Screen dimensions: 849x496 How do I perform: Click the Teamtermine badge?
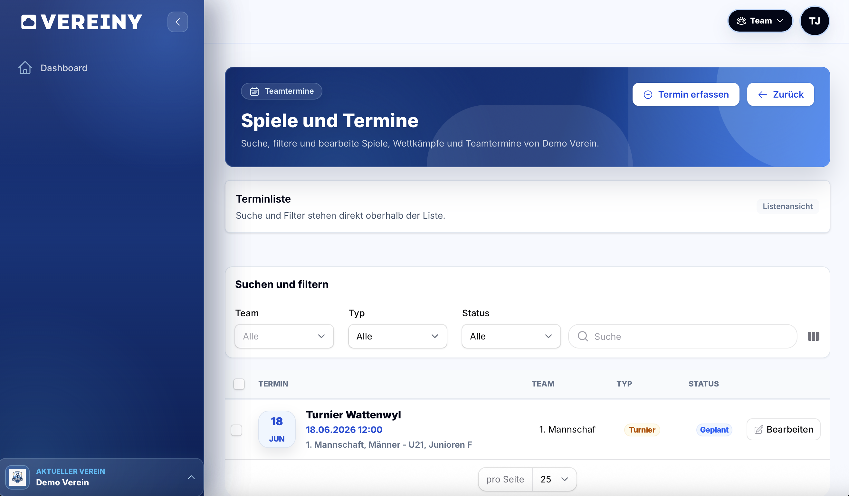[x=281, y=91]
